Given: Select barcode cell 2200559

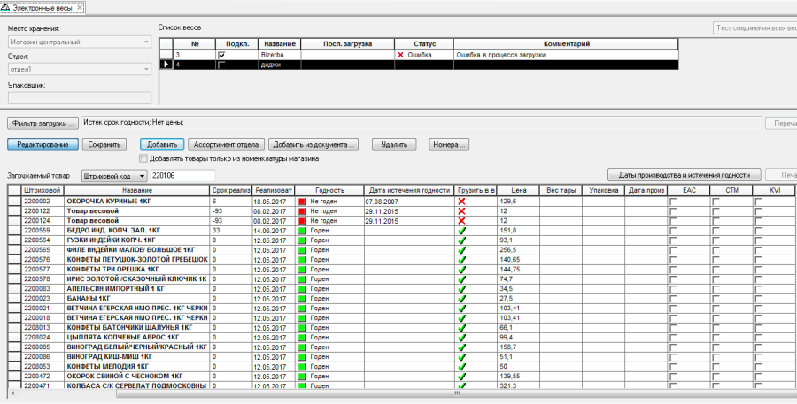Looking at the screenshot, I should [x=43, y=231].
